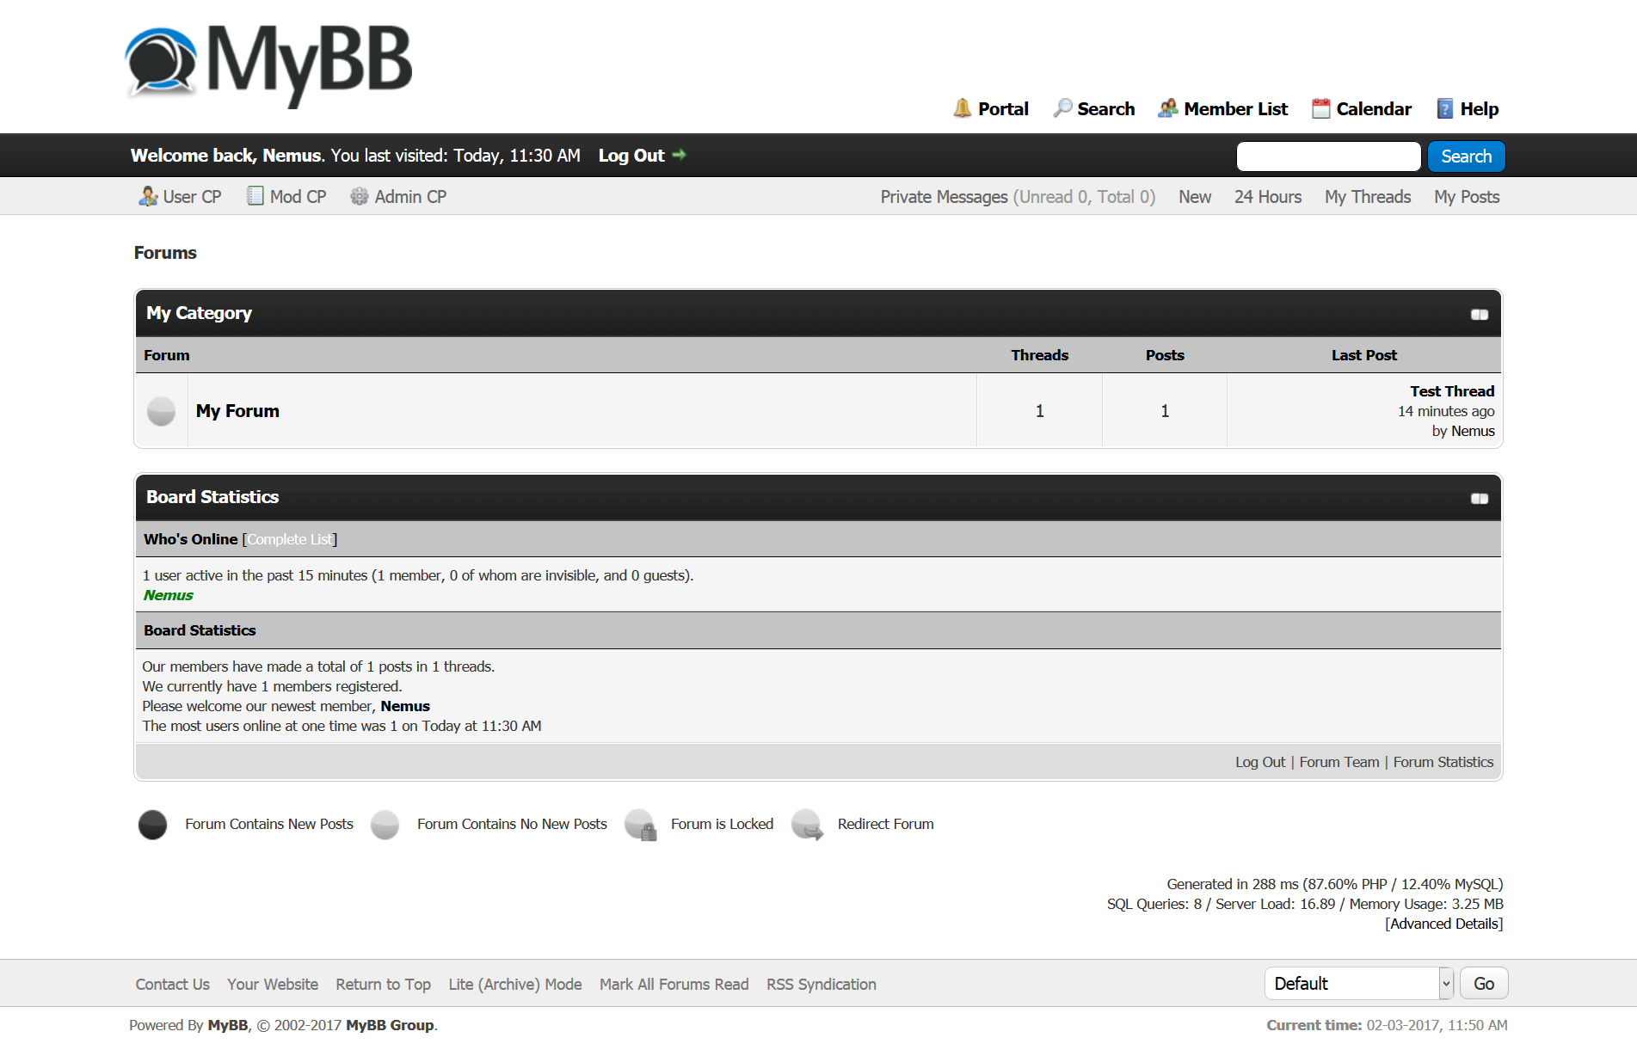Switch to Lite (Archive) Mode
The image size is (1637, 1050).
pyautogui.click(x=515, y=984)
